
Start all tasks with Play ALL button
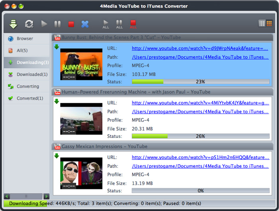106,24
